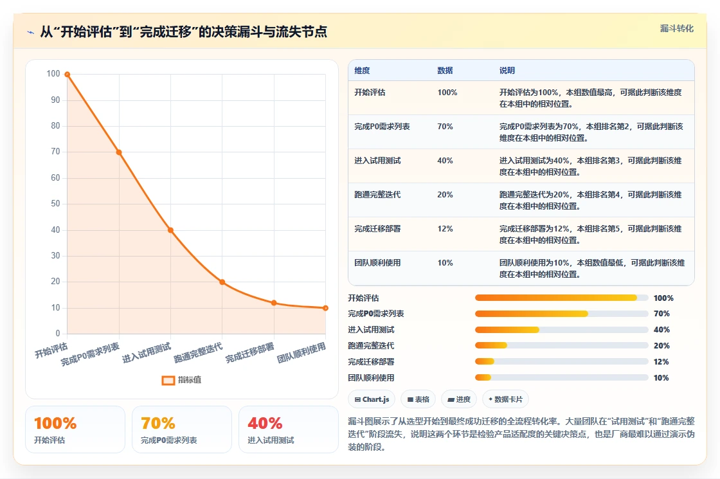The width and height of the screenshot is (720, 479).
Task: Click the orange 指标值 legend swatch
Action: click(168, 380)
